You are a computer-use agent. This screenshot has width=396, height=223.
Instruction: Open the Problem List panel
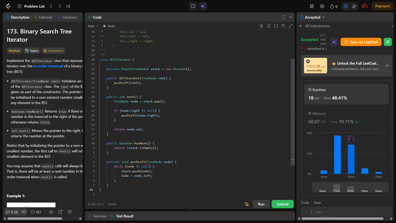click(x=31, y=6)
